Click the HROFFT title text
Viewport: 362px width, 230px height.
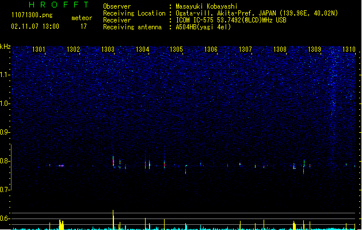[x=59, y=5]
